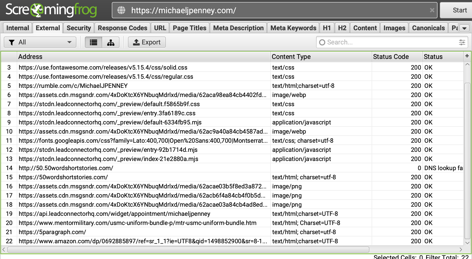Click the globe icon in URL bar
This screenshot has height=259, width=472.
pyautogui.click(x=121, y=10)
